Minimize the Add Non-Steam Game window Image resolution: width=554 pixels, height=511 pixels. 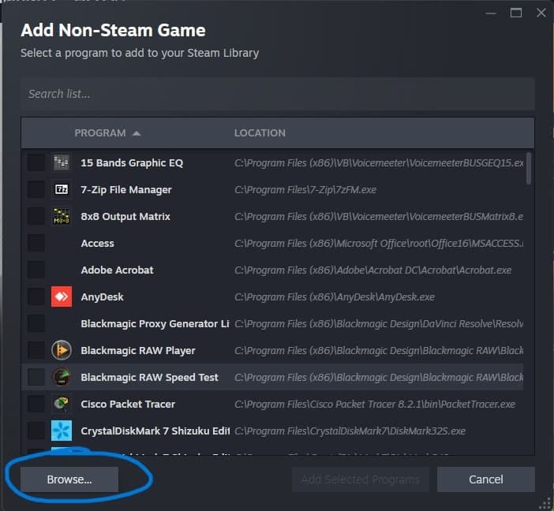click(x=491, y=13)
